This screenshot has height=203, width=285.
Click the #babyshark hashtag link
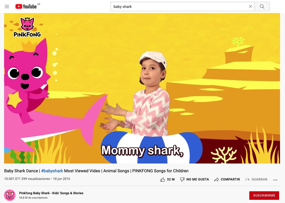point(52,171)
